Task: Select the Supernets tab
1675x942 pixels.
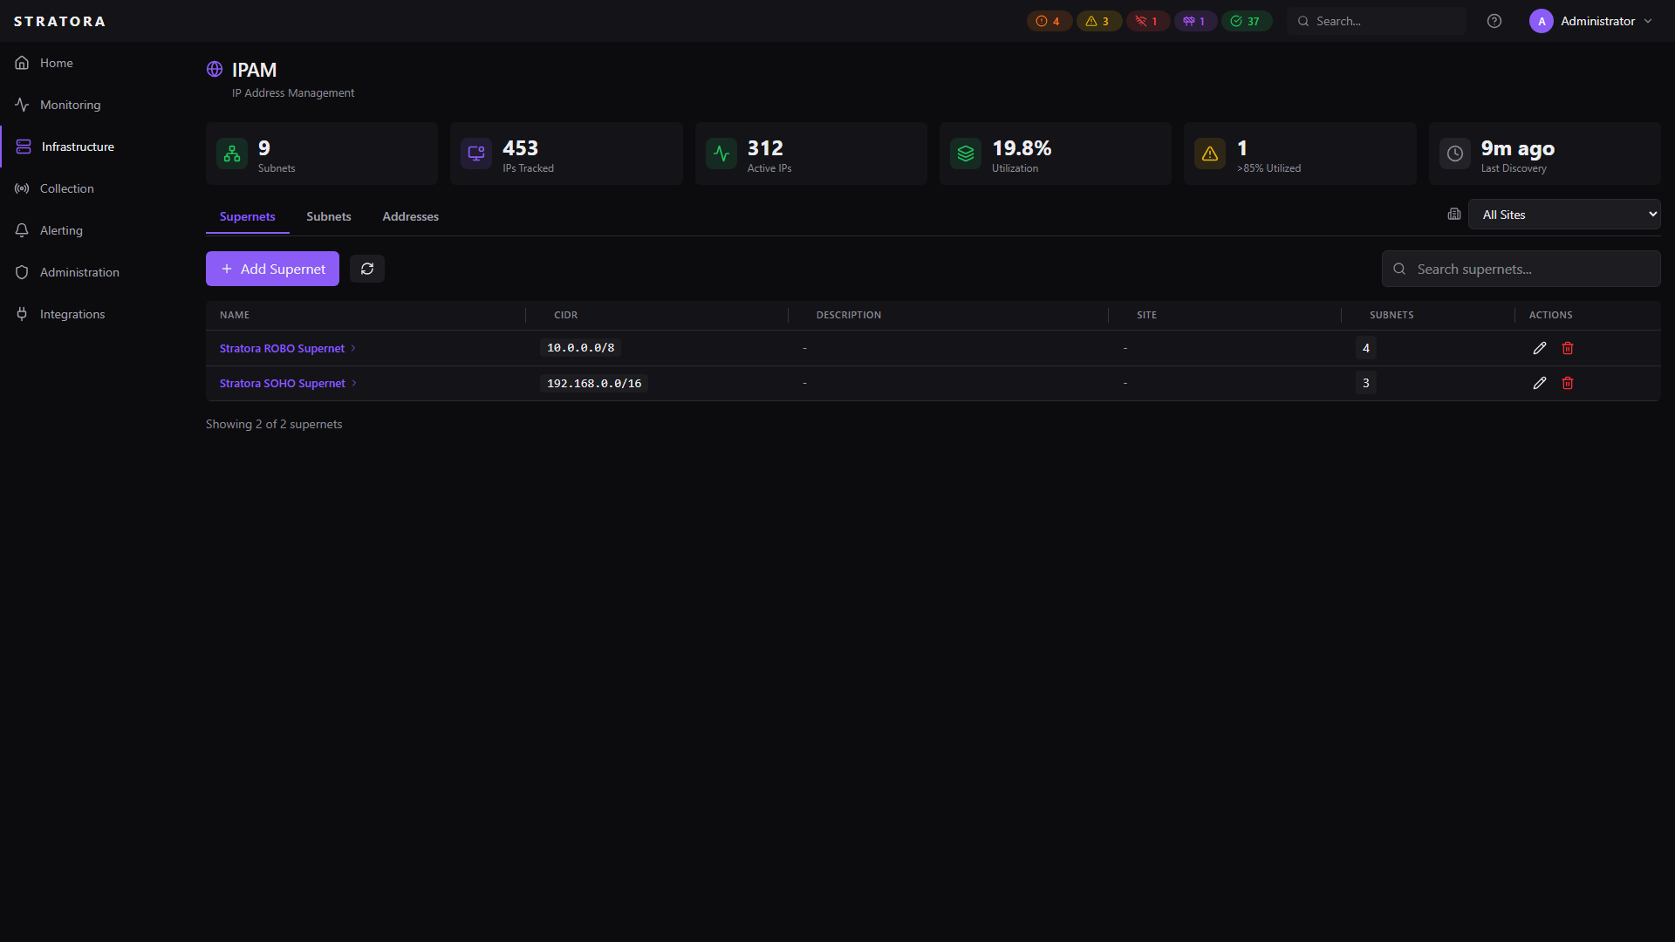Action: 248,216
